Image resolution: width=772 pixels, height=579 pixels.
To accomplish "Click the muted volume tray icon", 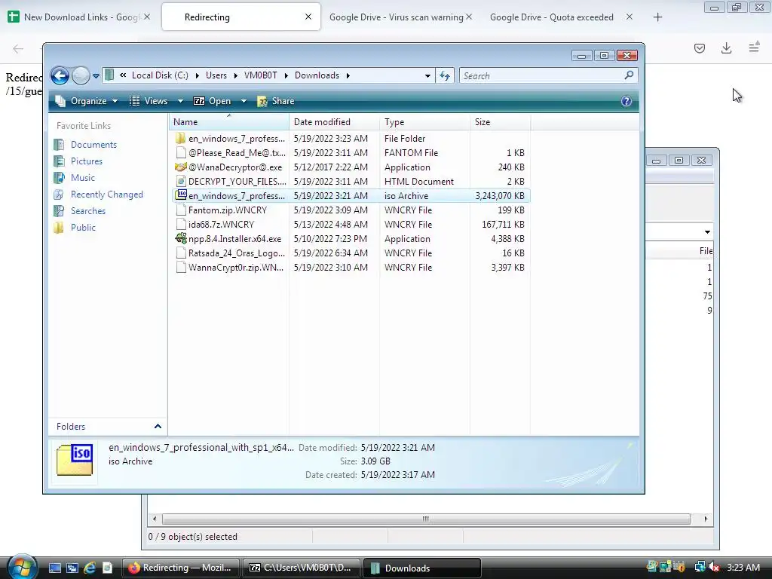I will [714, 567].
